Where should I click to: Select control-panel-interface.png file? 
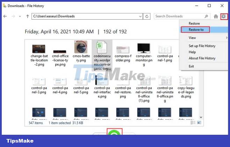(x=102, y=87)
